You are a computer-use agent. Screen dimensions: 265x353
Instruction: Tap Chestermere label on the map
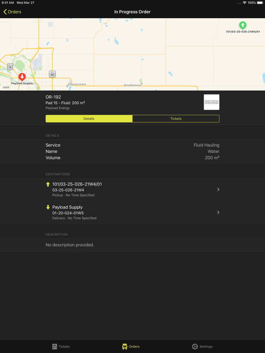point(77,84)
